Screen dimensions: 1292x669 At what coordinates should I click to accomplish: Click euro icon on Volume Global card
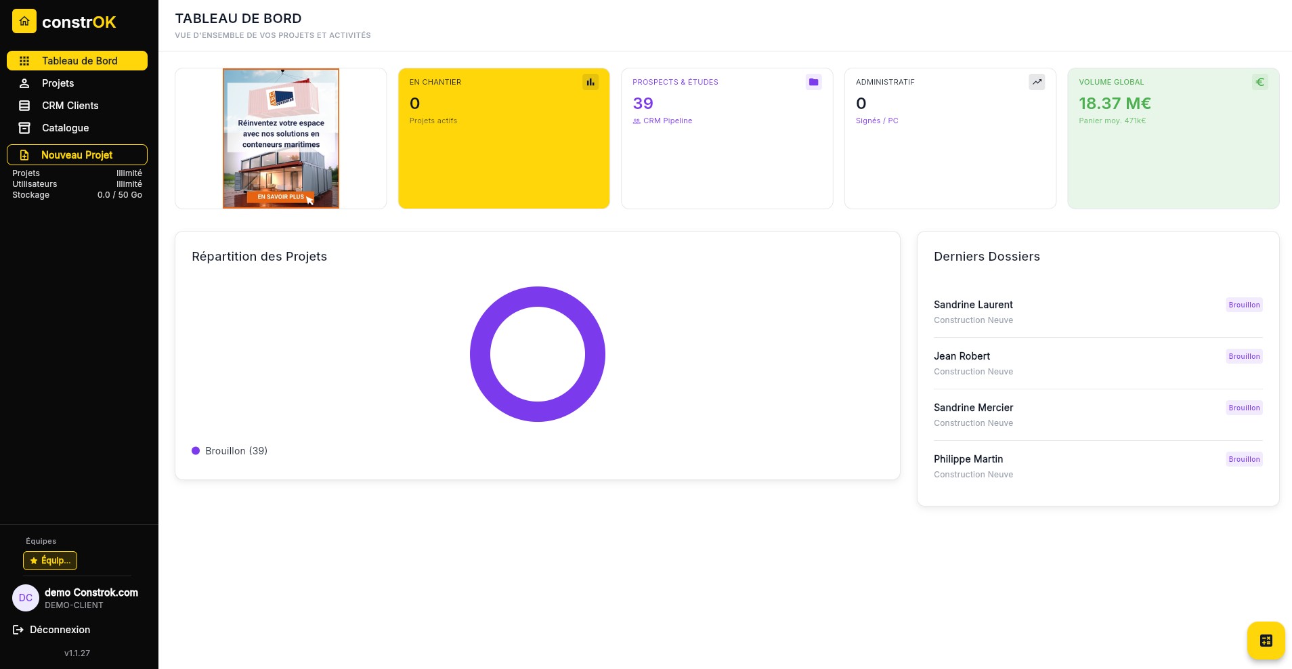(1259, 82)
